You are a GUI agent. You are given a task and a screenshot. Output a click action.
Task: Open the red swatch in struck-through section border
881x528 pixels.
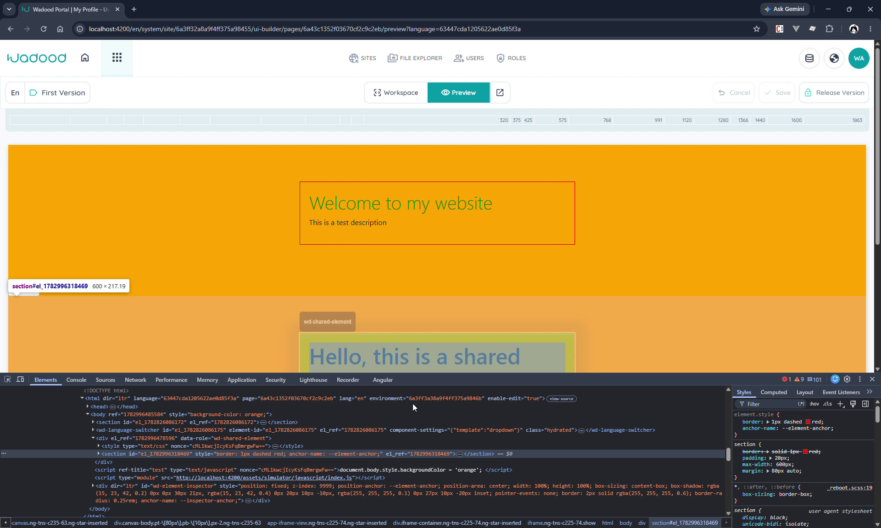click(x=805, y=451)
